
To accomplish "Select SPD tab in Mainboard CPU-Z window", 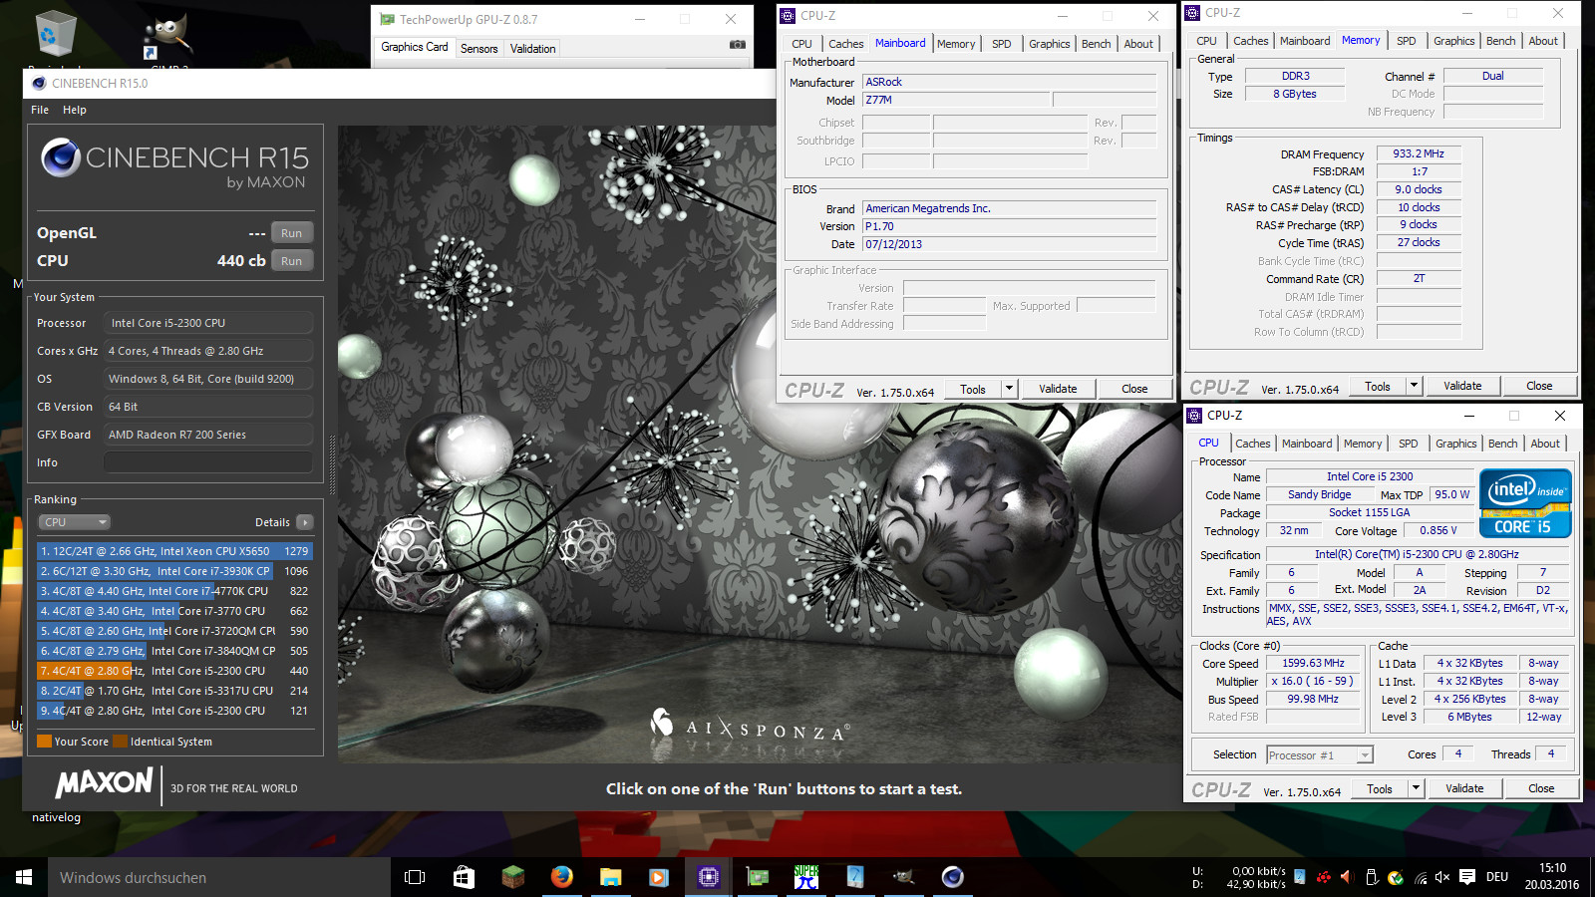I will (x=1001, y=44).
